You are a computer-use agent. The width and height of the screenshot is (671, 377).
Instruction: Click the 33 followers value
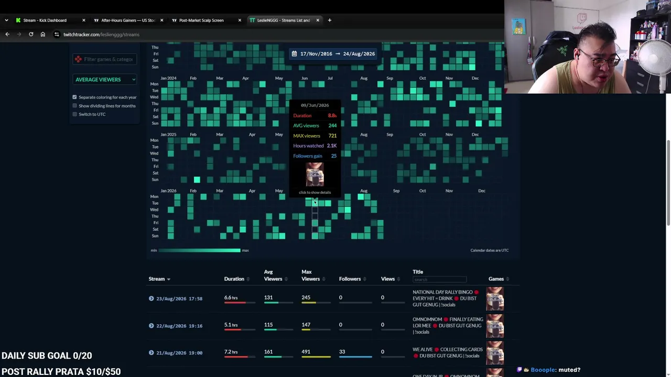click(x=342, y=352)
